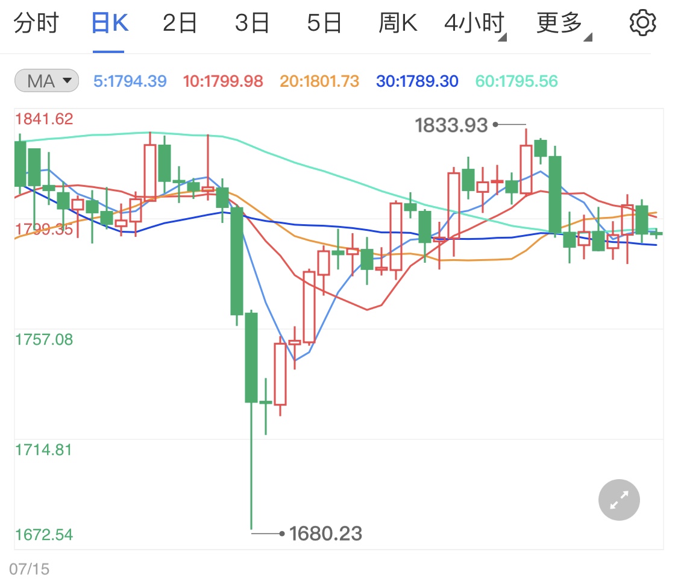Click the tall green candle above 1680.23
Viewport: 678px width, 587px height.
(x=251, y=356)
